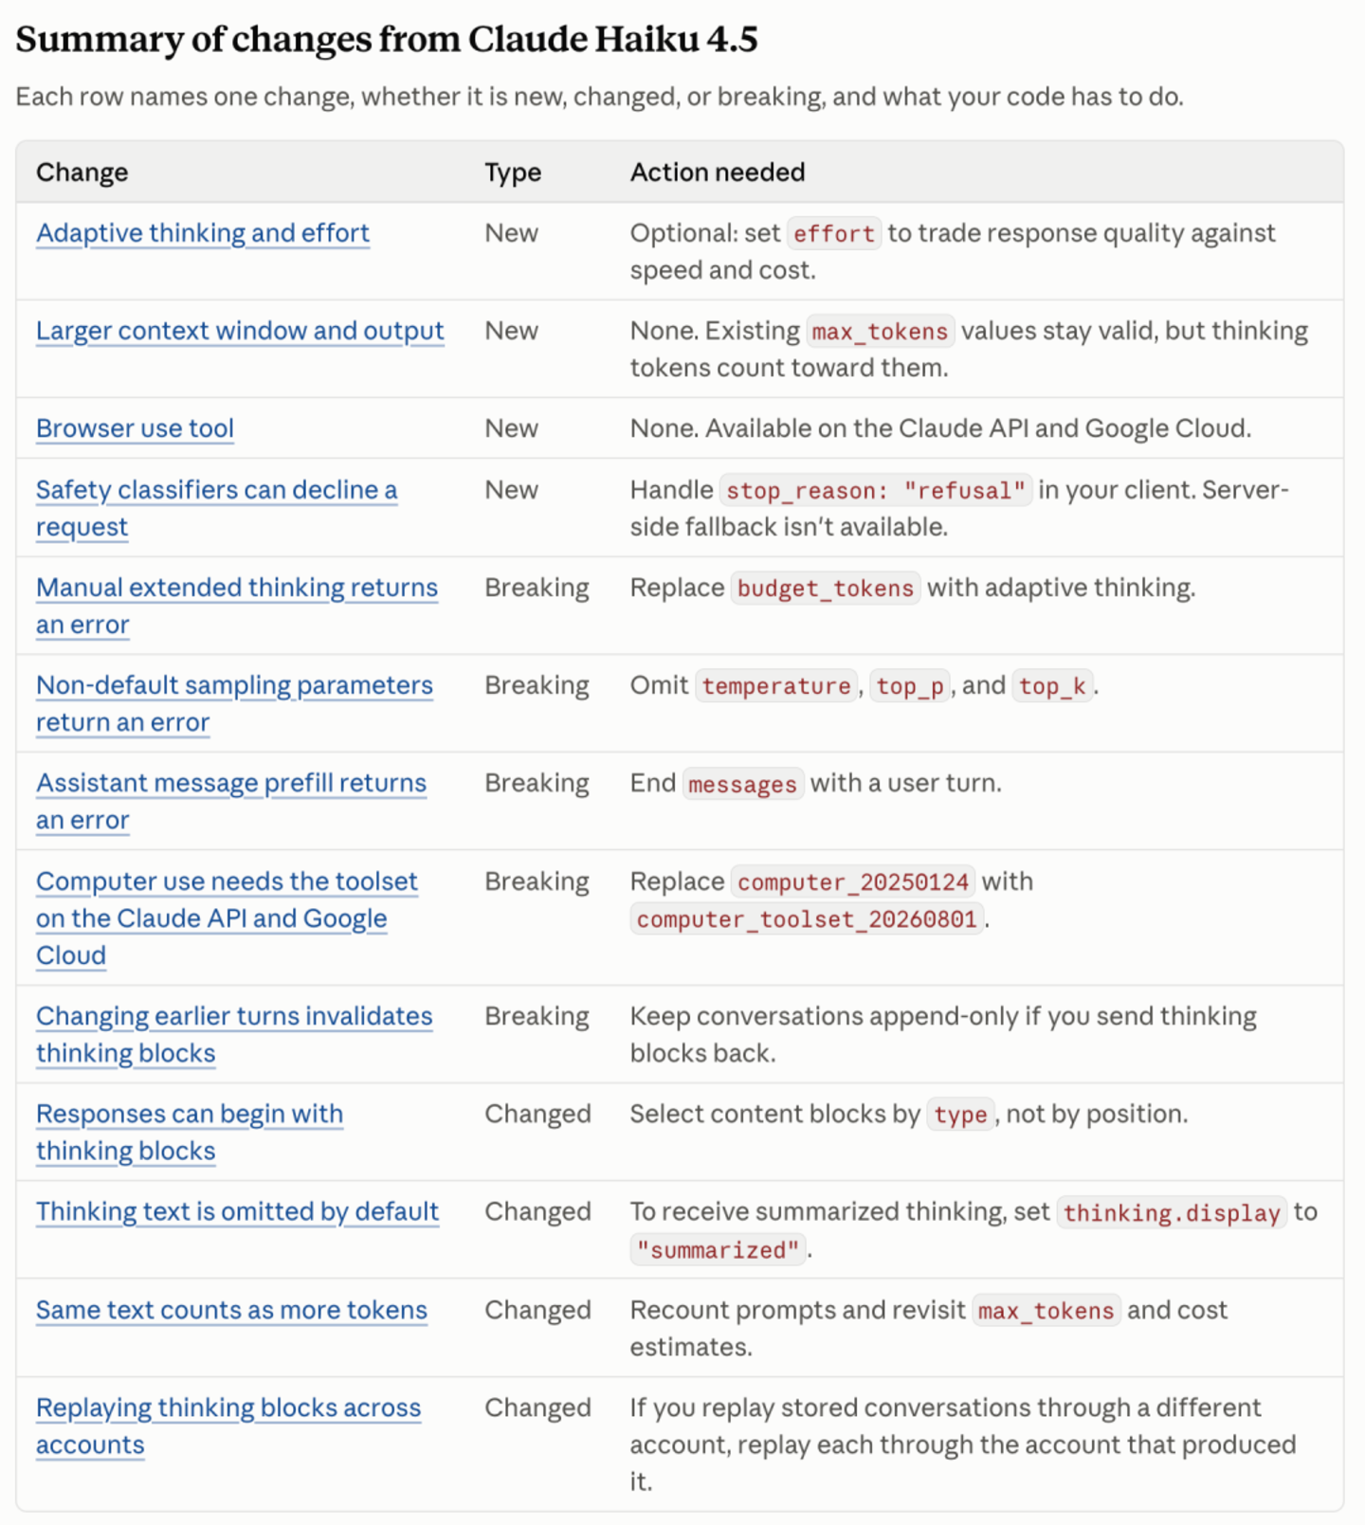Click the thinking.display code snippet
1365x1525 pixels.
[x=1172, y=1213]
